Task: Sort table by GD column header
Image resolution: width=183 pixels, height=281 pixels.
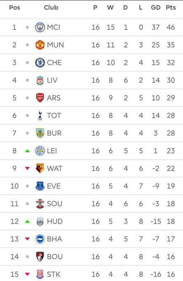Action: (x=156, y=7)
